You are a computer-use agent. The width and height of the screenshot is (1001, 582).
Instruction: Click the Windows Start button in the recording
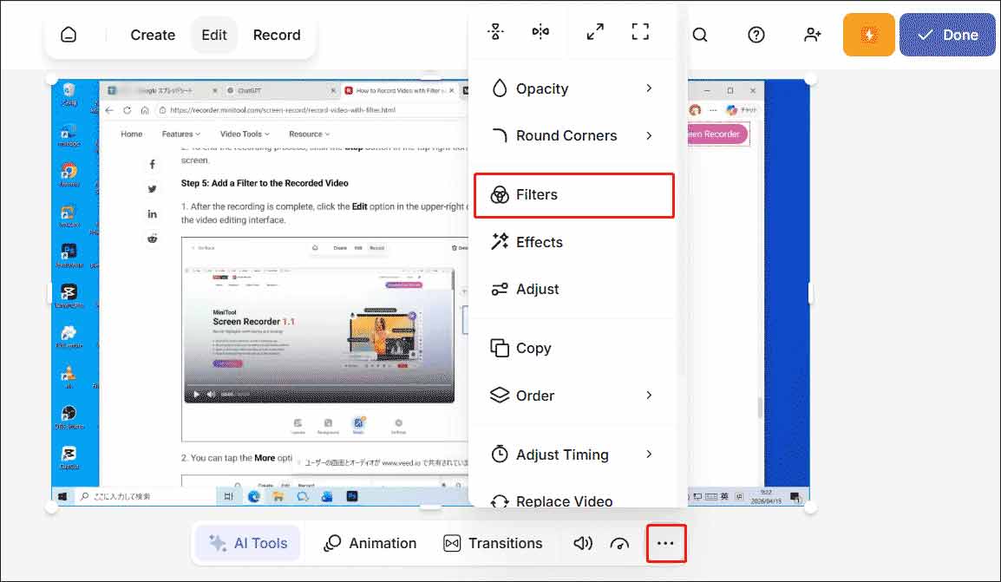click(62, 496)
